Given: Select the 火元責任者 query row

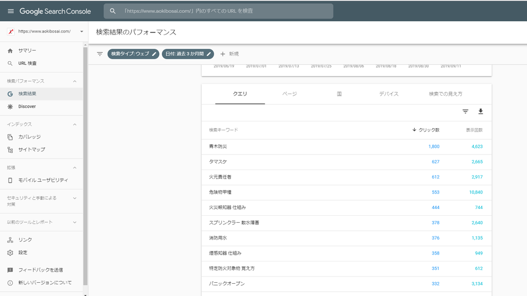Looking at the screenshot, I should [x=347, y=177].
